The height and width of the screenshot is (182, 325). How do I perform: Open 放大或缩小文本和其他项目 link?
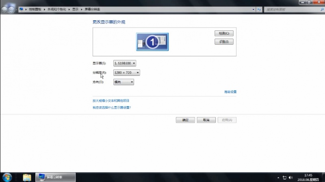tap(110, 101)
